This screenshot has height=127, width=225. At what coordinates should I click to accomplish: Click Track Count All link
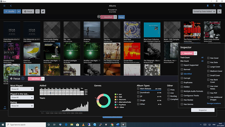point(202,58)
